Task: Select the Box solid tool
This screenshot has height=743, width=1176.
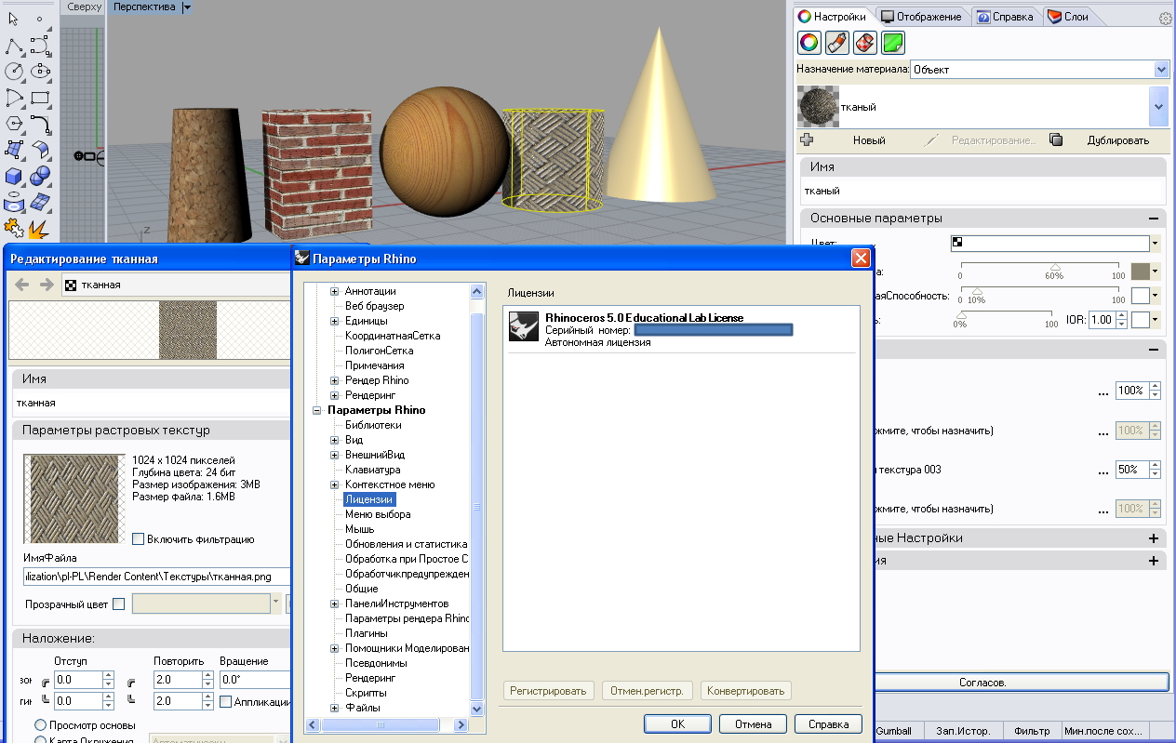Action: click(14, 176)
